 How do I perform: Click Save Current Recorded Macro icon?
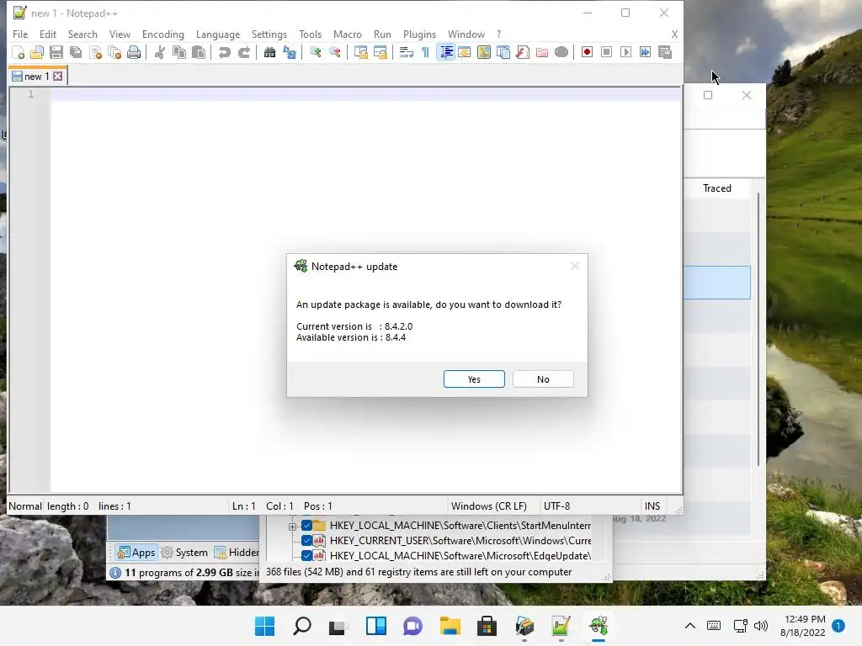coord(665,52)
